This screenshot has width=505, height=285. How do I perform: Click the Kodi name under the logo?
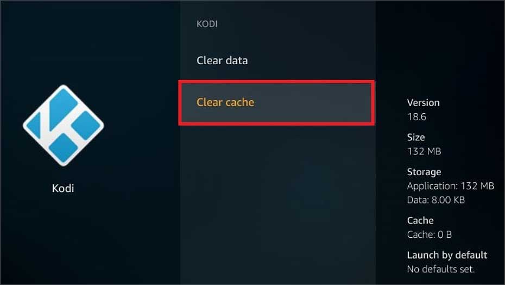point(63,188)
